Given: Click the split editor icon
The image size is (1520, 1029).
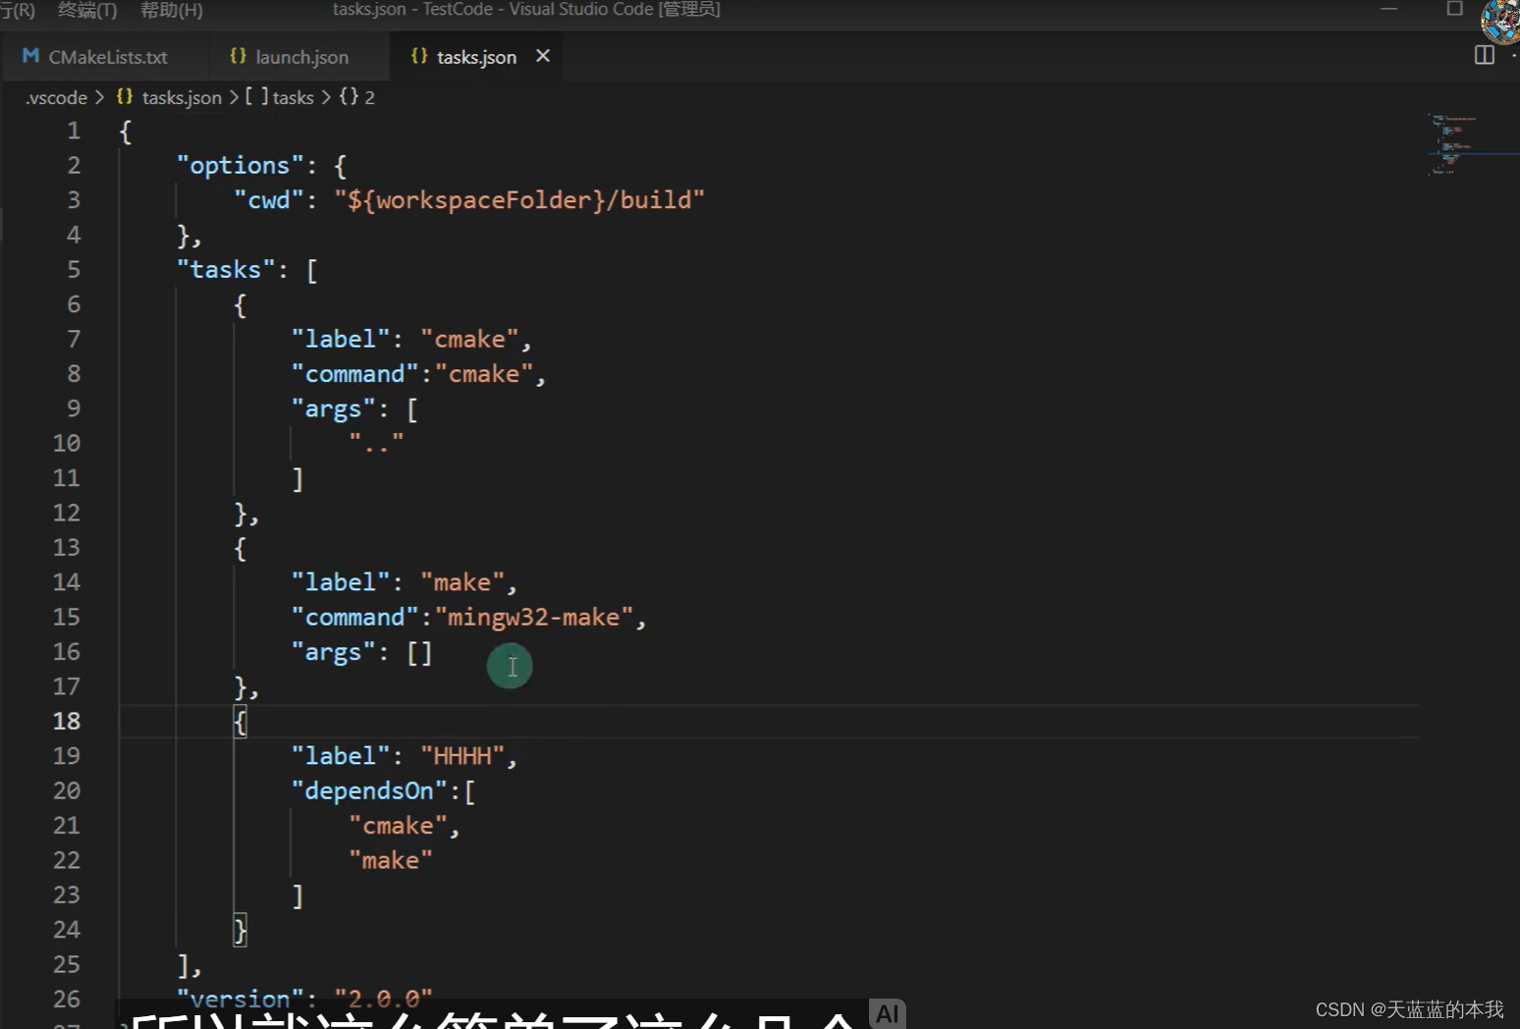Looking at the screenshot, I should (1485, 55).
